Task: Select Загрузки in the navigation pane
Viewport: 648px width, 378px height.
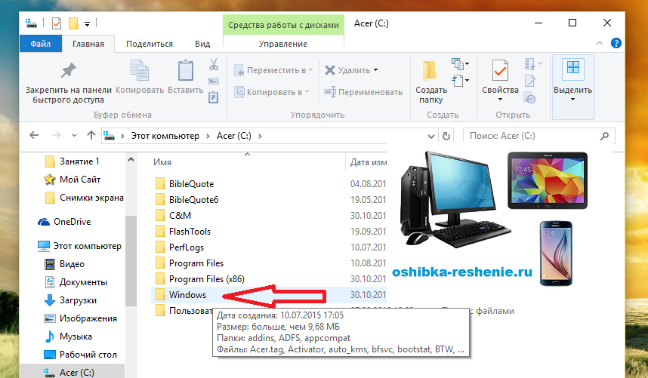Action: click(x=78, y=301)
